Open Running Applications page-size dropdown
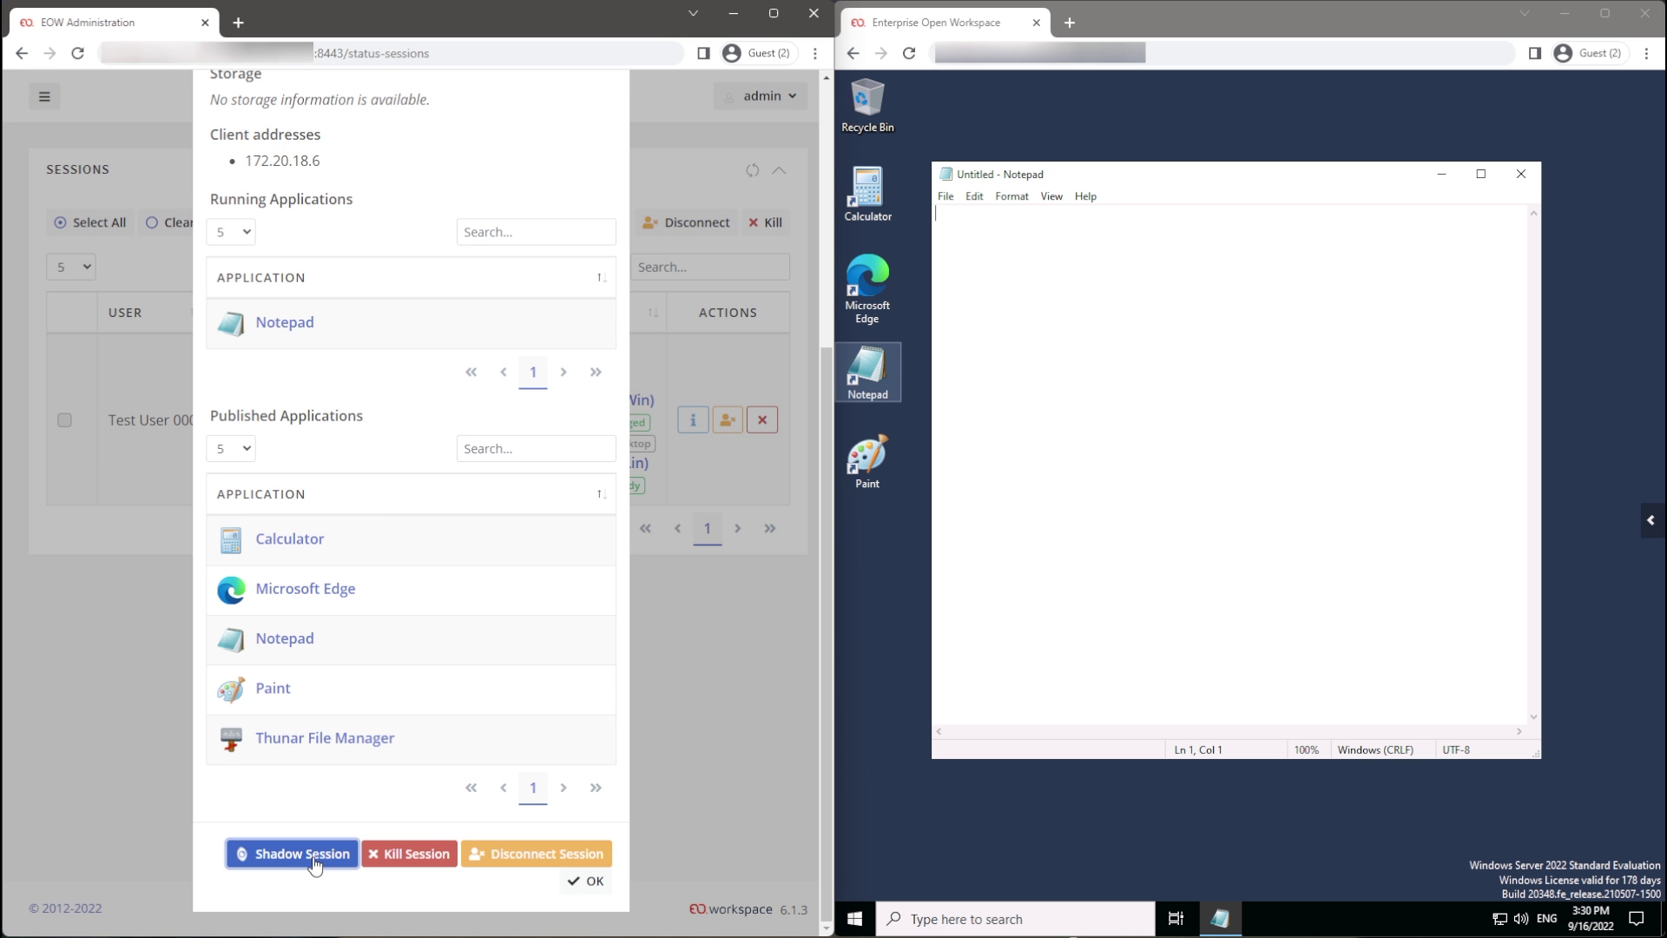Viewport: 1667px width, 938px height. coord(231,232)
